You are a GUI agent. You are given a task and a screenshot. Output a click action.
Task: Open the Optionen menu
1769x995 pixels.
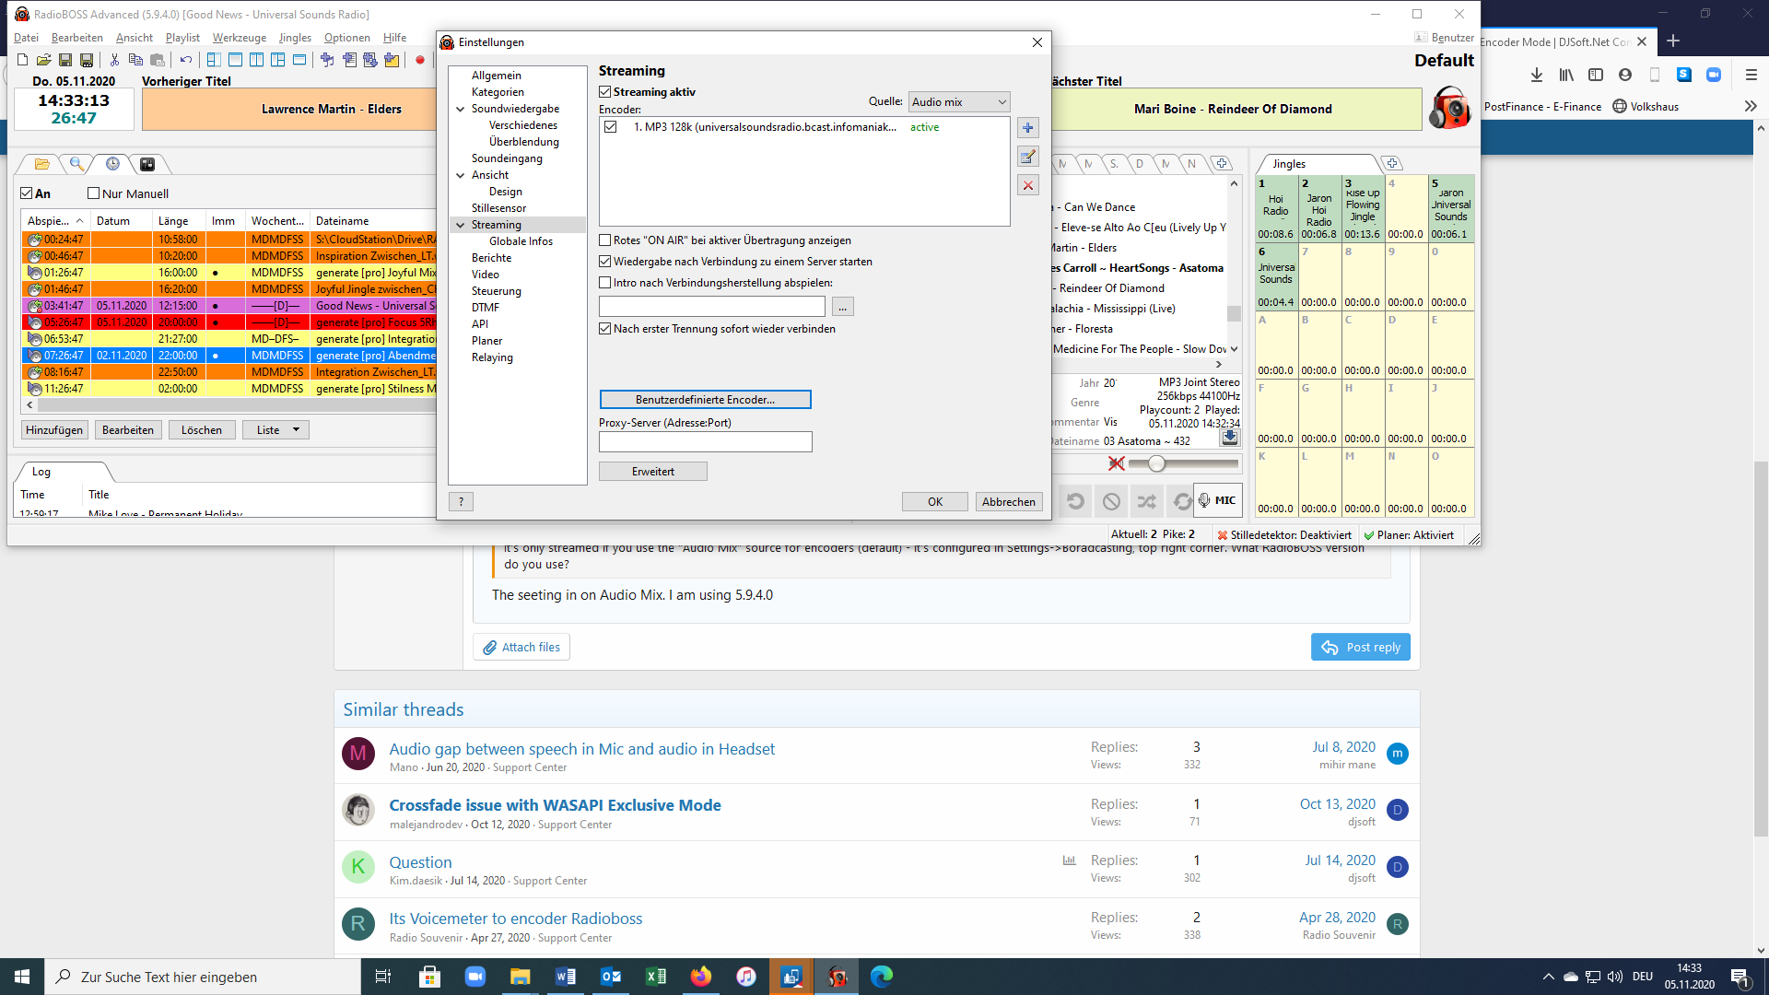(347, 38)
